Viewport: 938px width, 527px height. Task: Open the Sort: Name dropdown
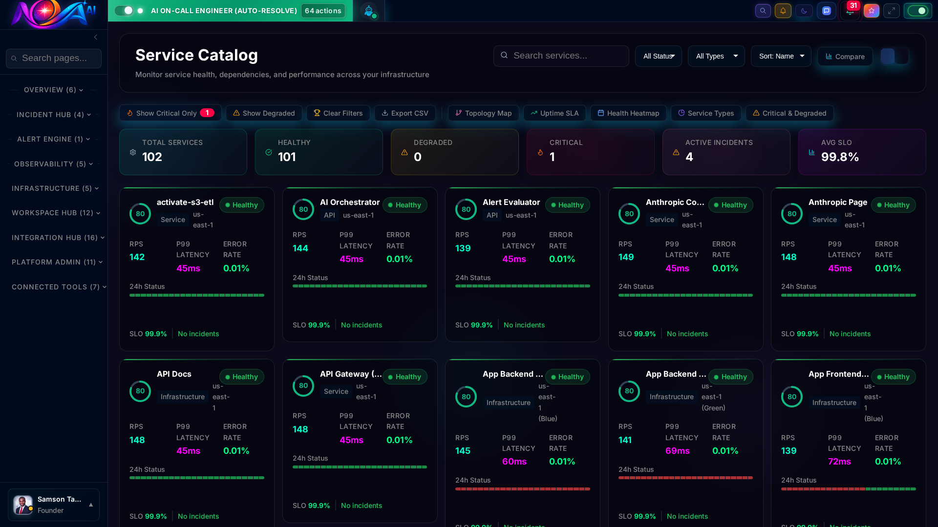click(781, 56)
